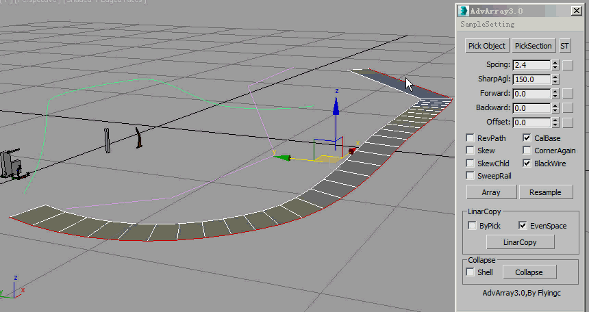This screenshot has width=589, height=312.
Task: Click the green axis arrow of move gizmo
Action: click(x=281, y=157)
